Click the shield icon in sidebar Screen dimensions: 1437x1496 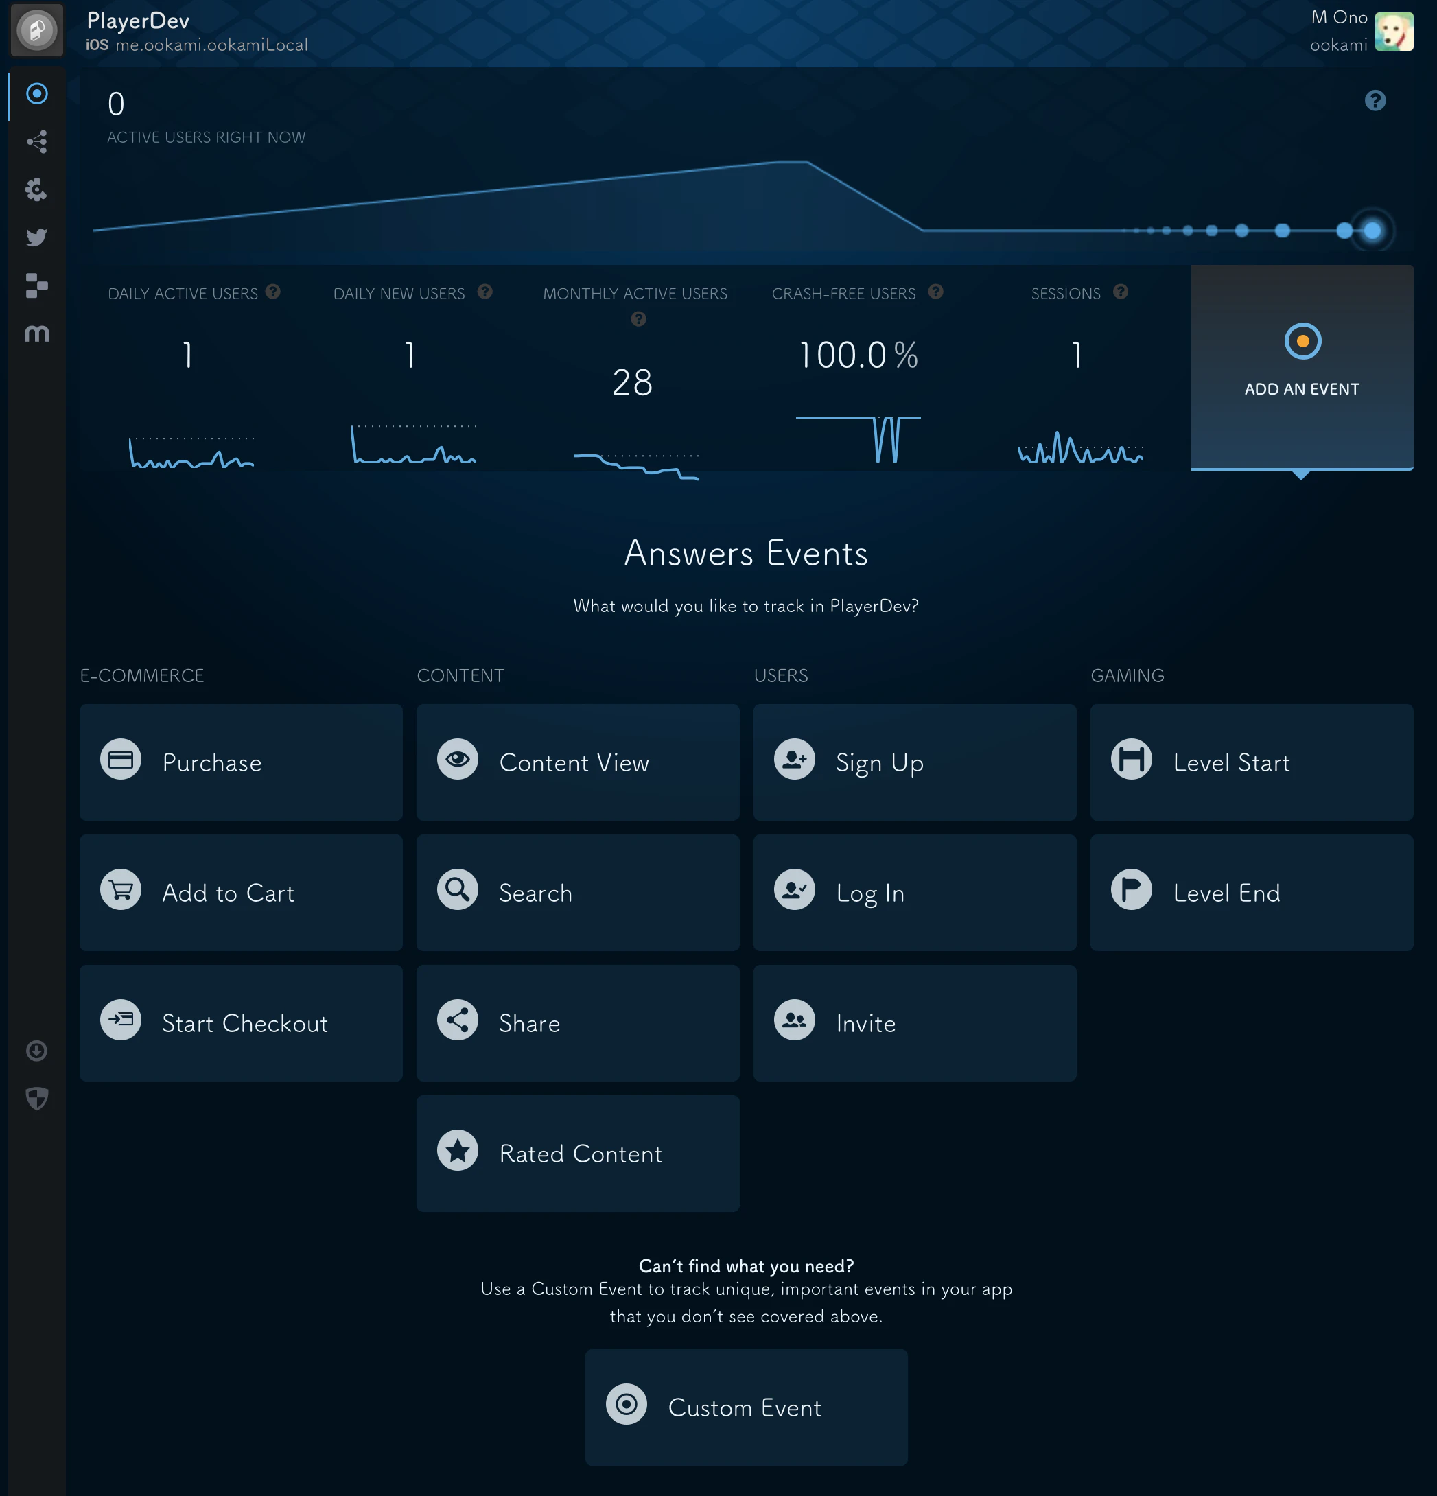(36, 1099)
